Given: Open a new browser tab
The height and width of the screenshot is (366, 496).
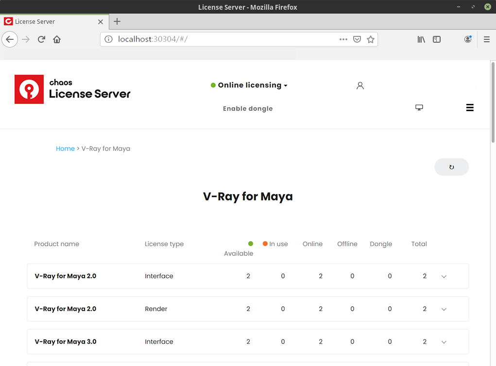Looking at the screenshot, I should (117, 21).
